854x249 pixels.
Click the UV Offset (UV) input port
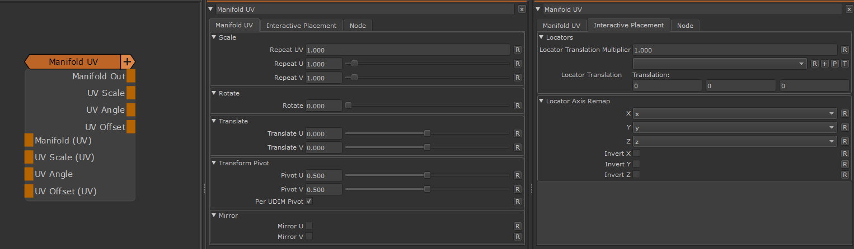[29, 191]
